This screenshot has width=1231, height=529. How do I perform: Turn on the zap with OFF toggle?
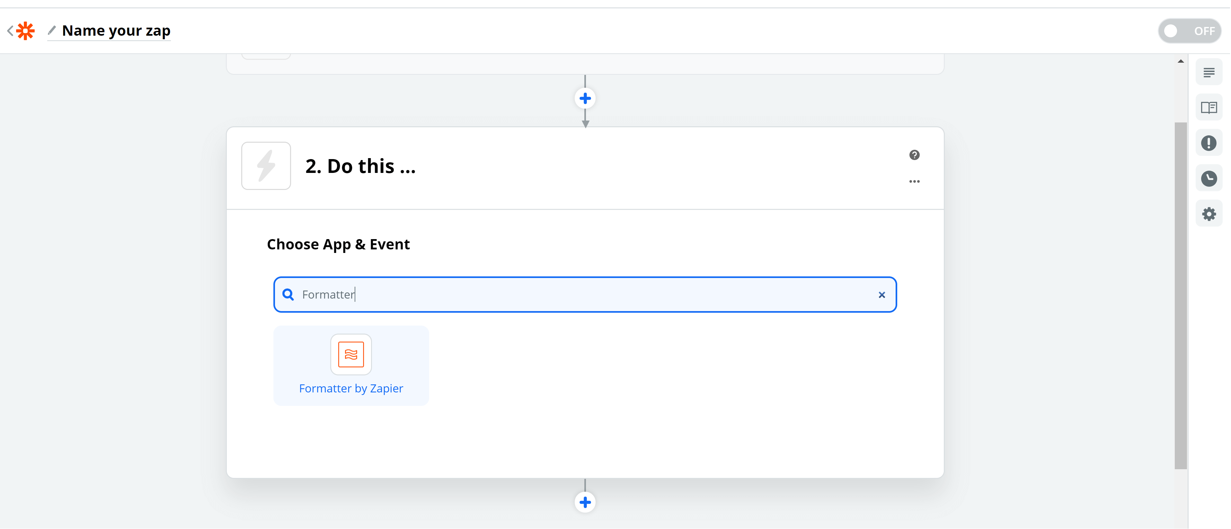(1189, 31)
